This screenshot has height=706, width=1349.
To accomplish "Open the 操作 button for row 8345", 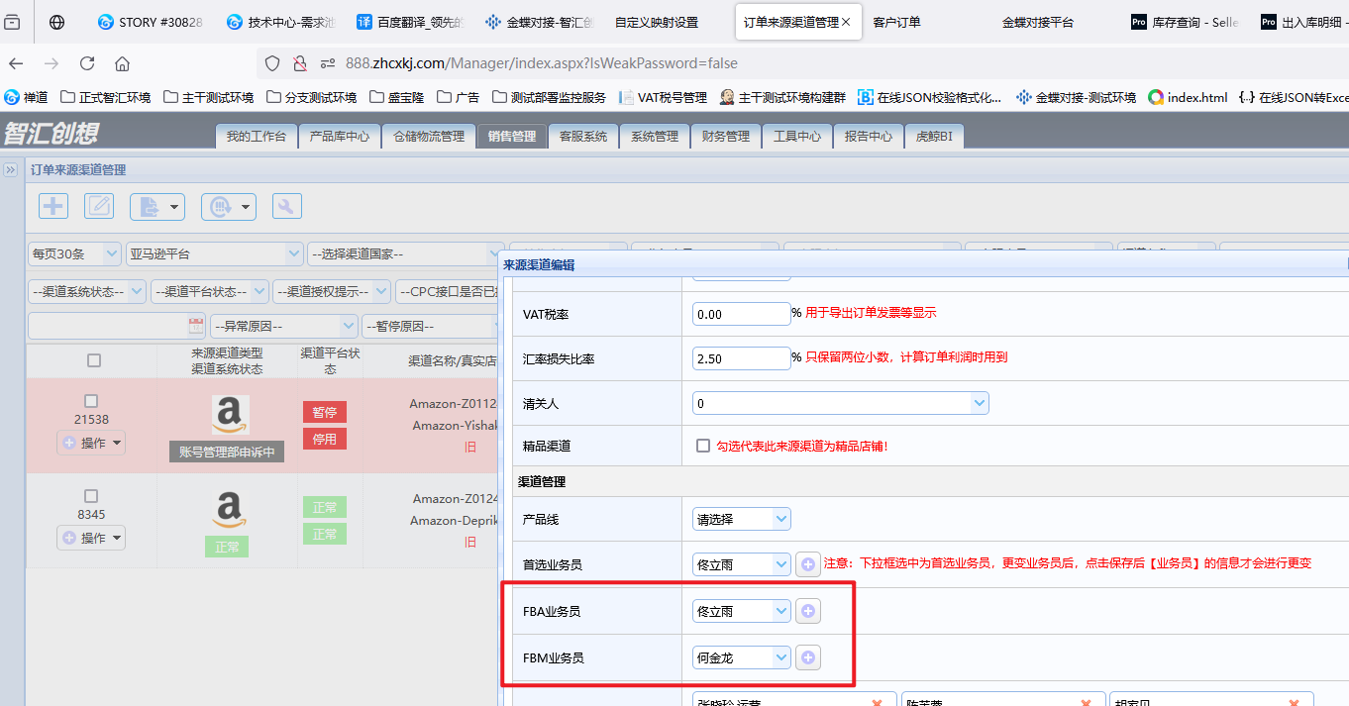I will coord(91,538).
